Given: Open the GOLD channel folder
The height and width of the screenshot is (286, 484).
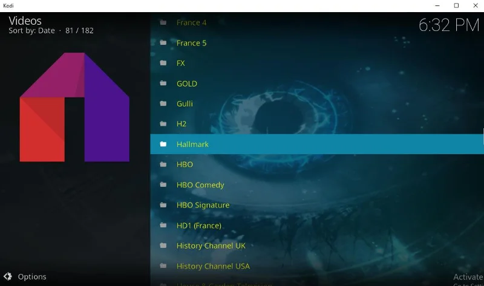Looking at the screenshot, I should tap(317, 83).
